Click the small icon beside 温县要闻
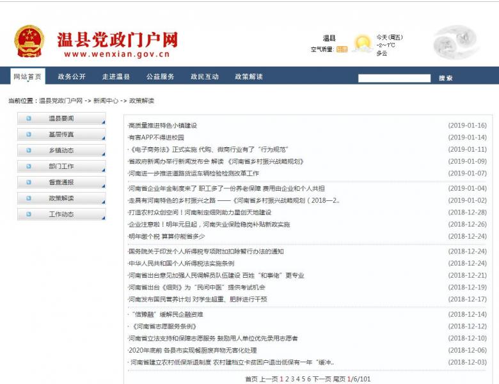This screenshot has width=499, height=384. [29, 118]
